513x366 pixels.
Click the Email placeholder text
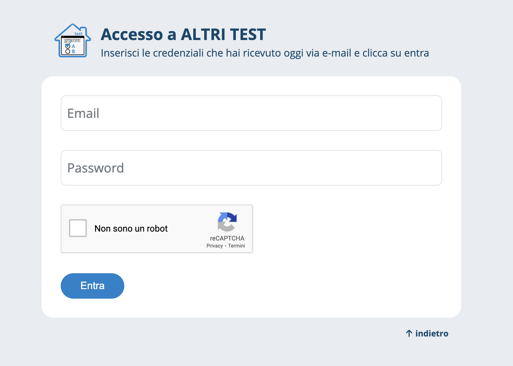(83, 113)
